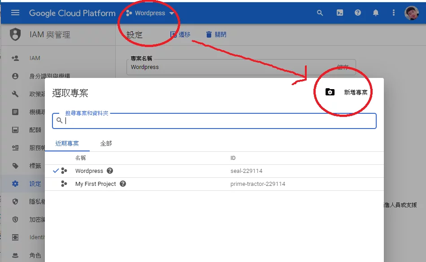Viewport: 426px width, 262px height.
Task: Click the identity person icon in sidebar
Action: pyautogui.click(x=15, y=76)
